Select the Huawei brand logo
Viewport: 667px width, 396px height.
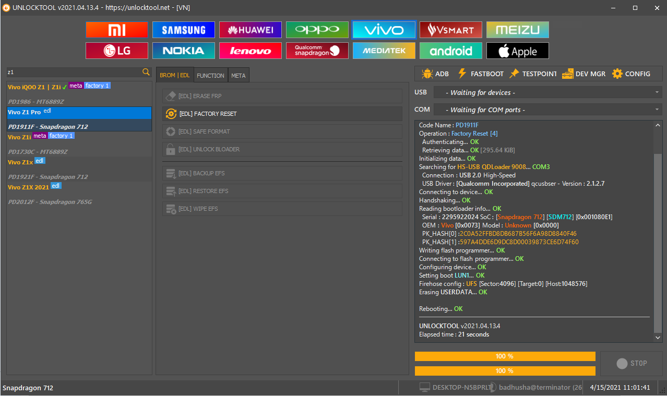coord(251,30)
